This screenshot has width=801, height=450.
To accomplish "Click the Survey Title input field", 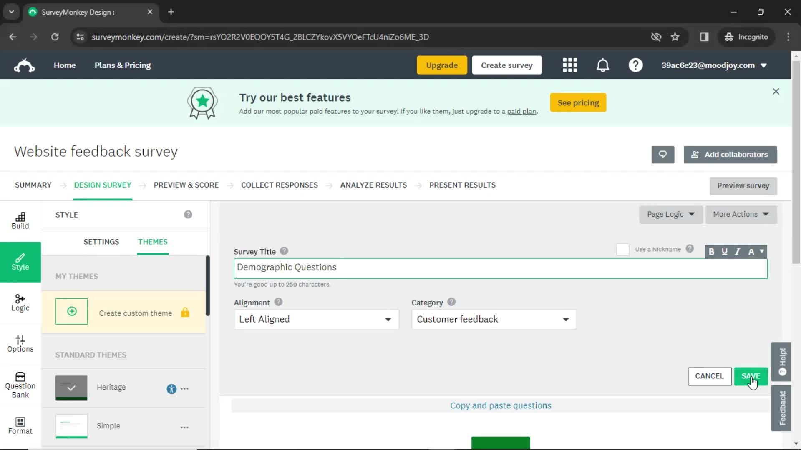I will (x=500, y=267).
